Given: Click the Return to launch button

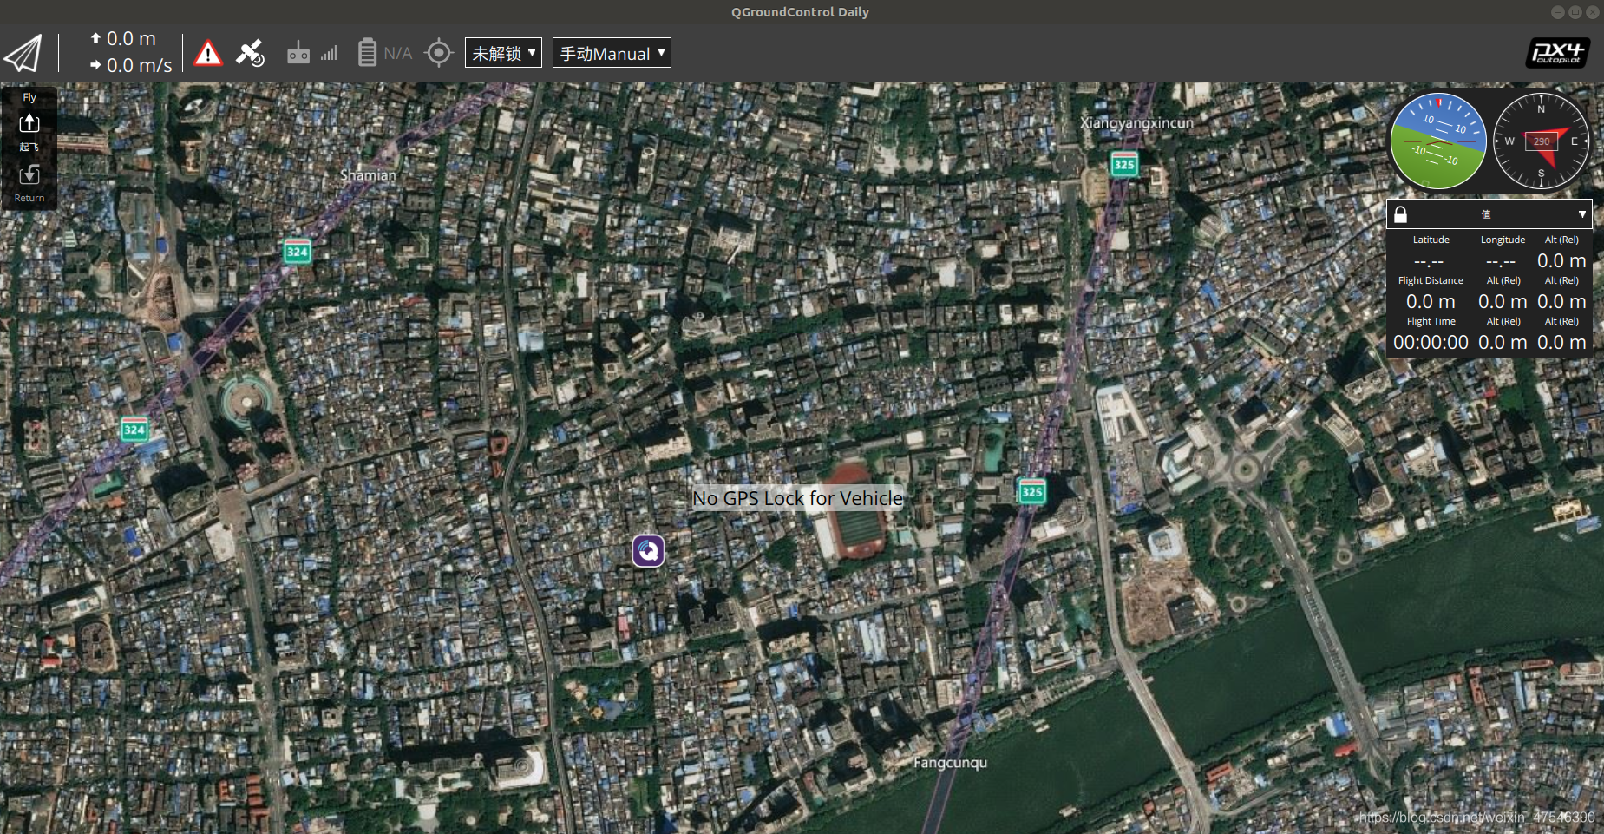Looking at the screenshot, I should 29,183.
